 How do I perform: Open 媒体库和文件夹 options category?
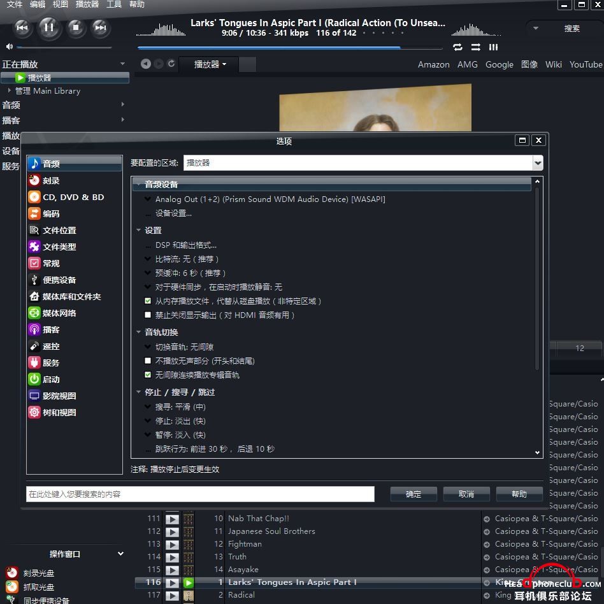point(75,296)
